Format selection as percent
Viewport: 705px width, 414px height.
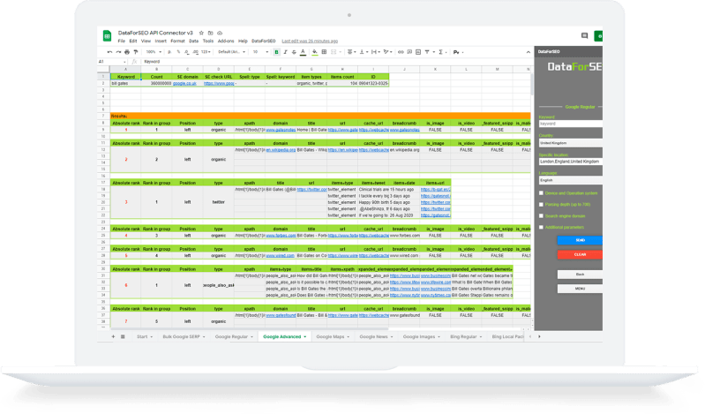[178, 52]
